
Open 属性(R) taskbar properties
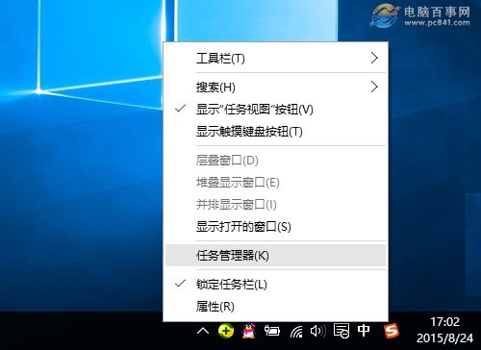(275, 307)
